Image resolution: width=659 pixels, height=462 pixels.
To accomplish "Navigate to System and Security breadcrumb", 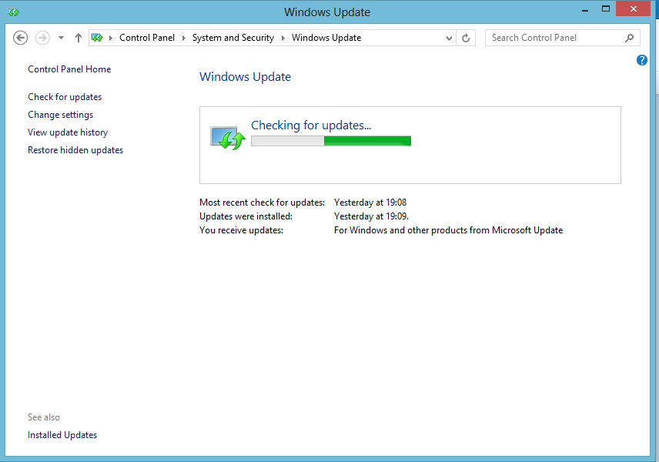I will click(x=232, y=38).
